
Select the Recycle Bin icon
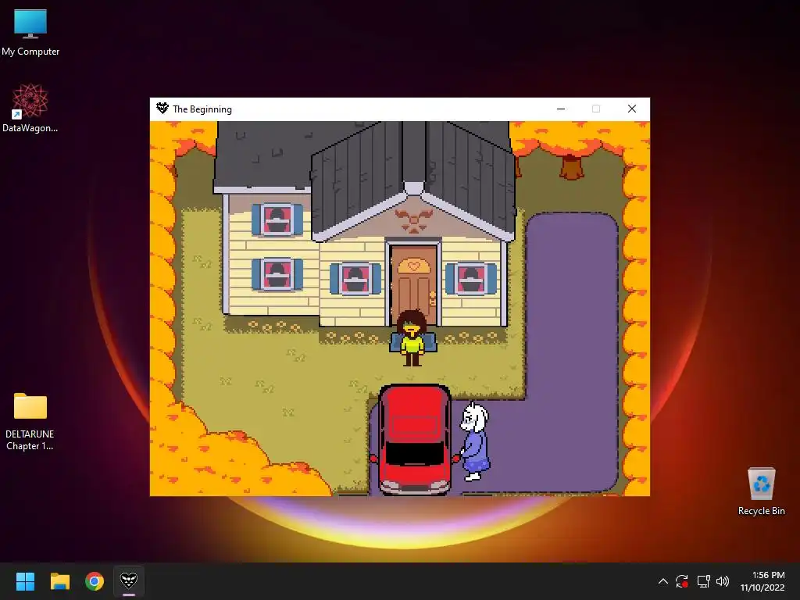coord(761,491)
